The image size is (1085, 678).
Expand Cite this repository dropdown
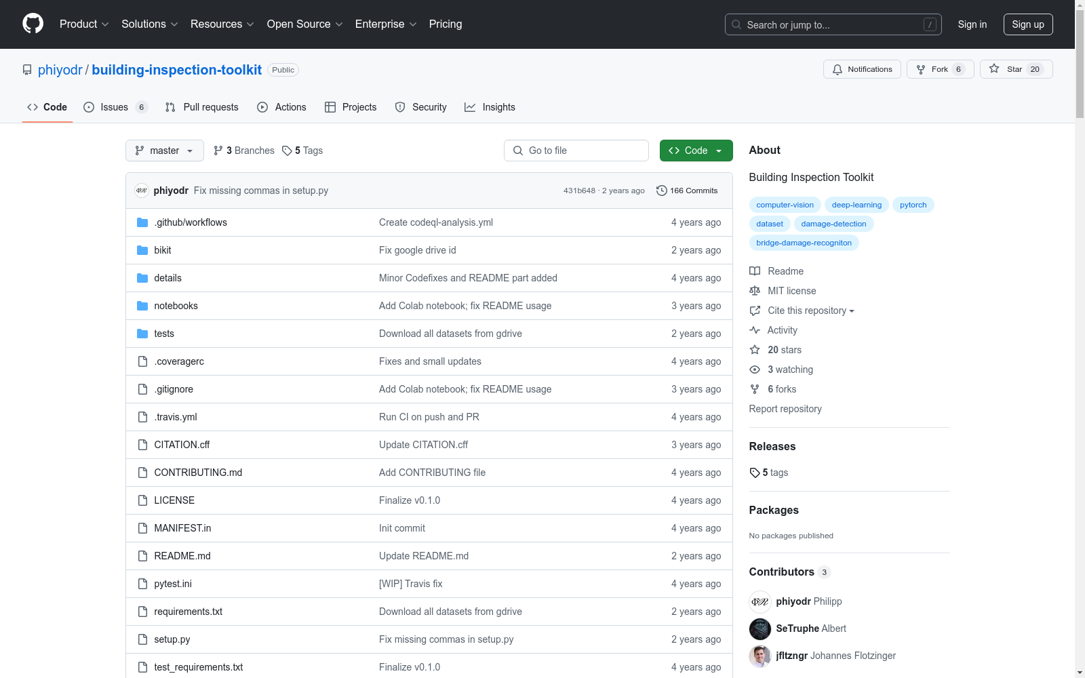pyautogui.click(x=802, y=311)
